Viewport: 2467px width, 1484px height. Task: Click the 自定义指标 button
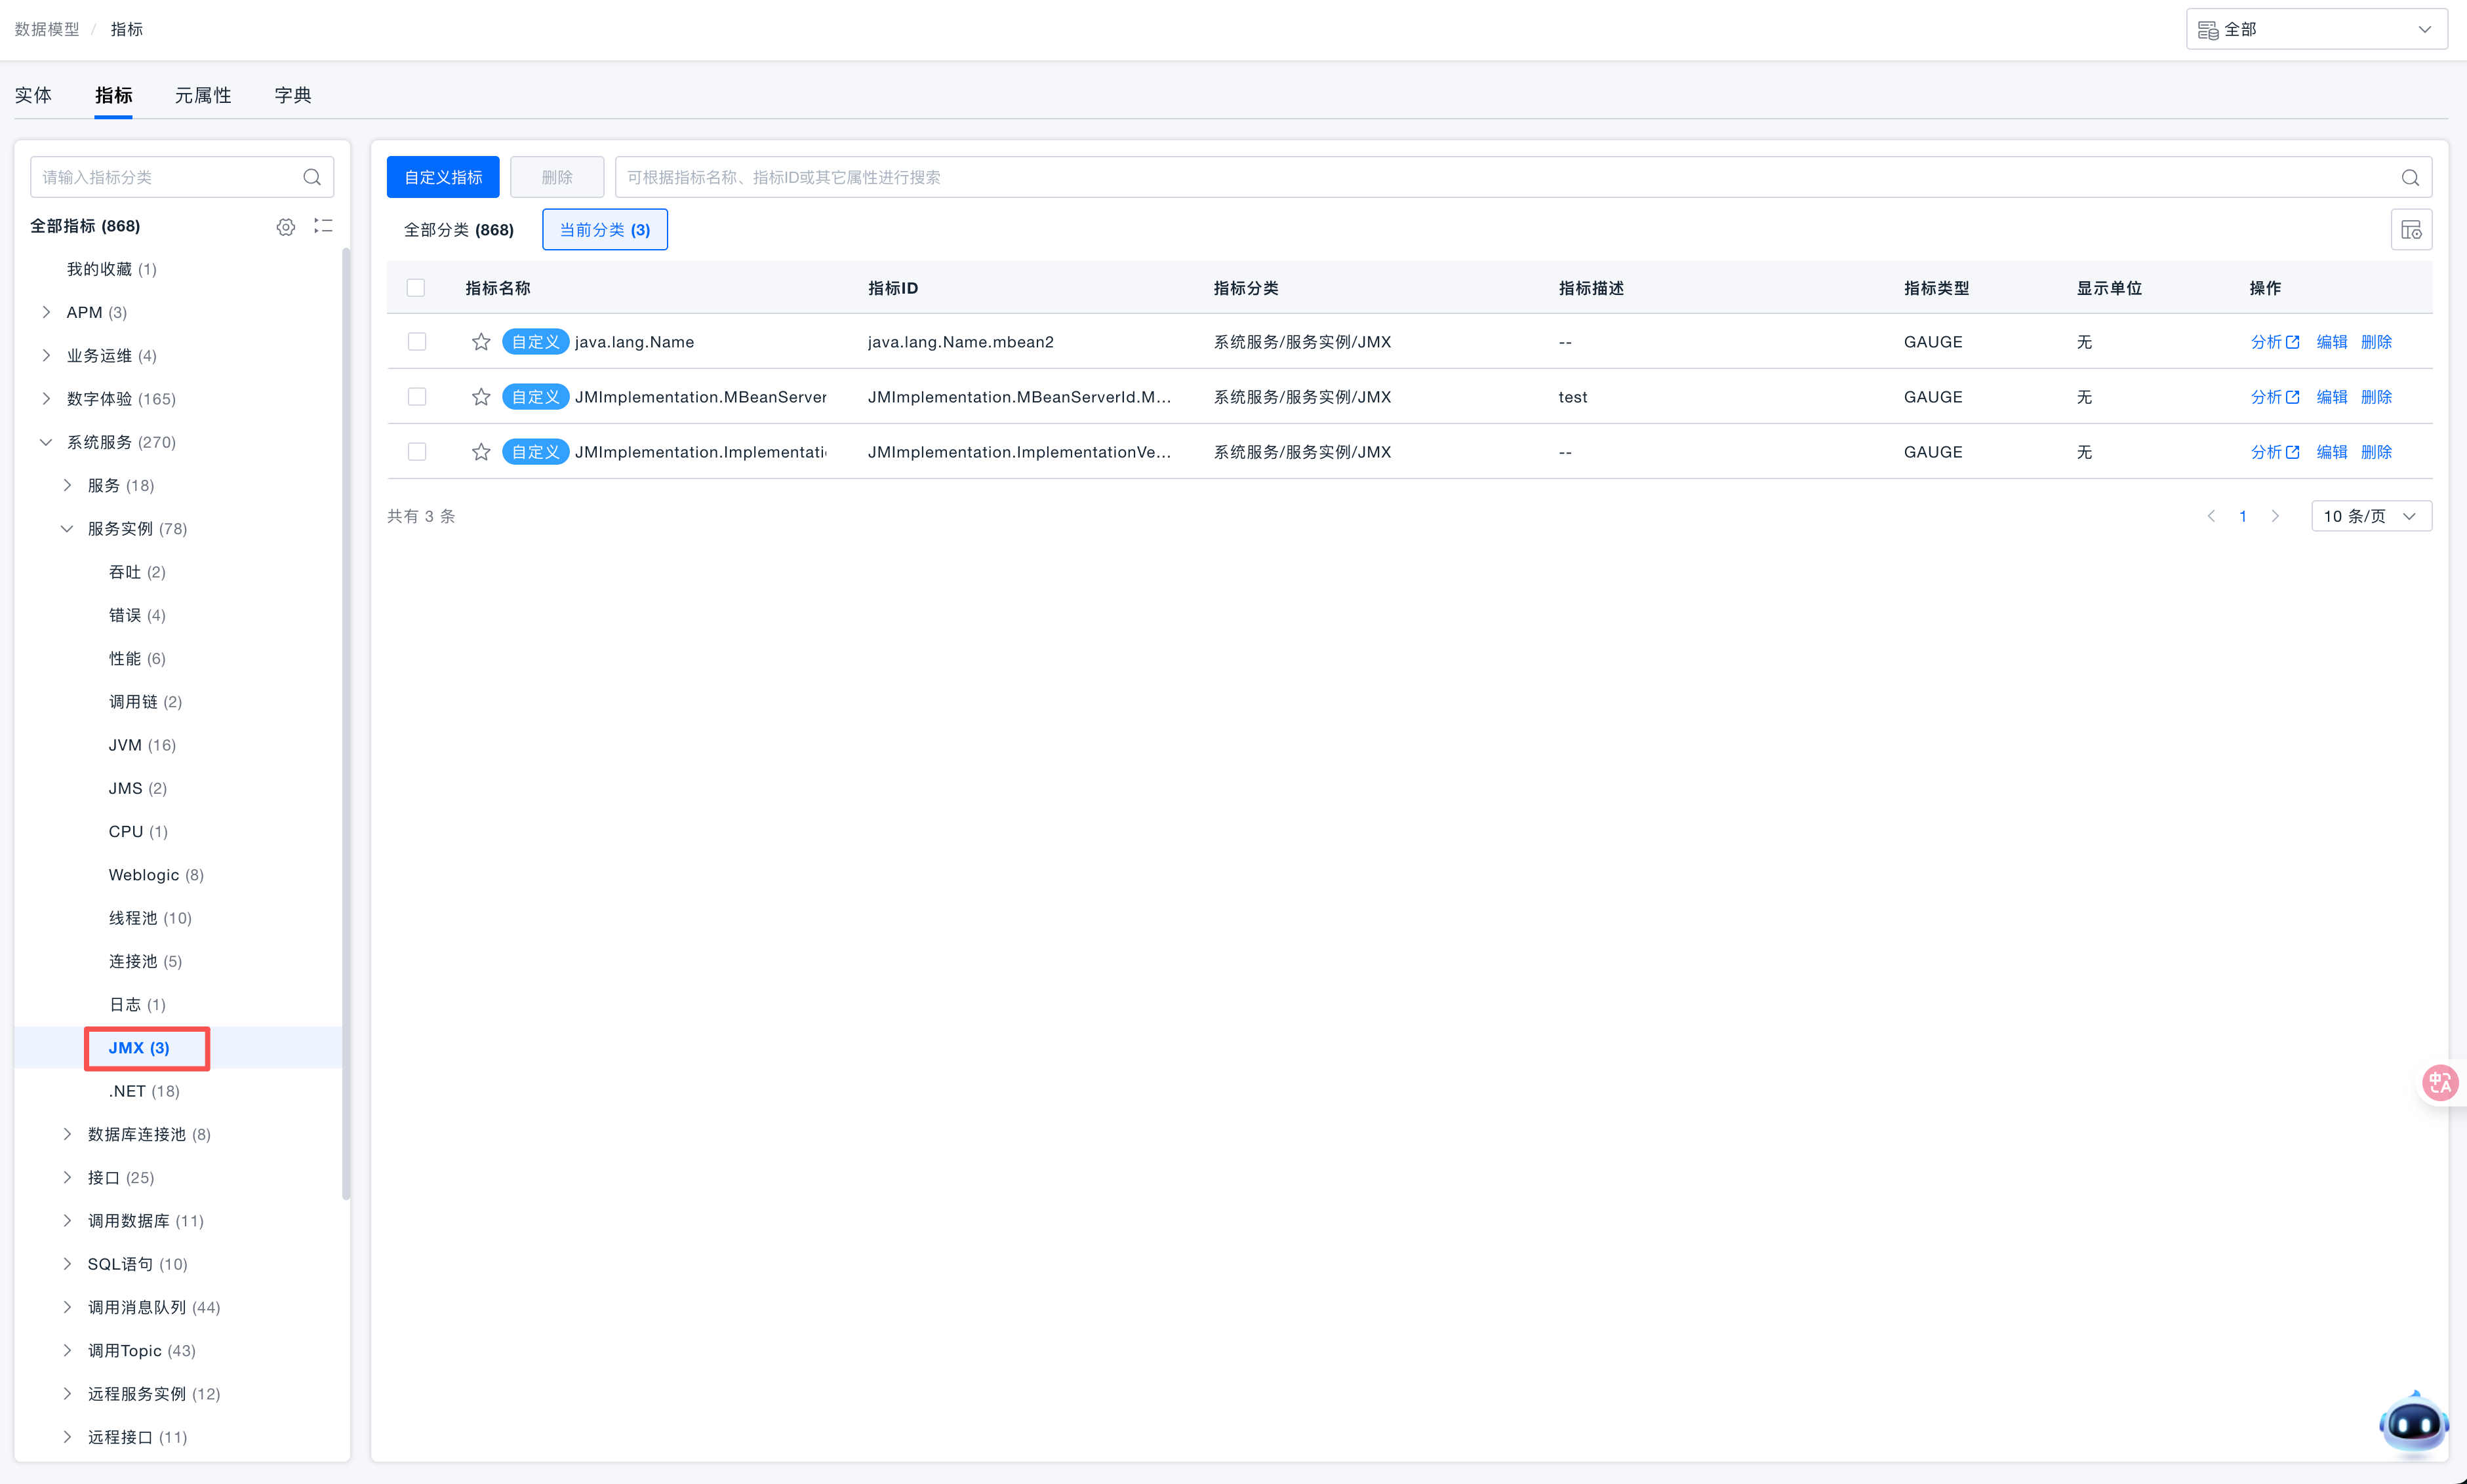point(442,177)
